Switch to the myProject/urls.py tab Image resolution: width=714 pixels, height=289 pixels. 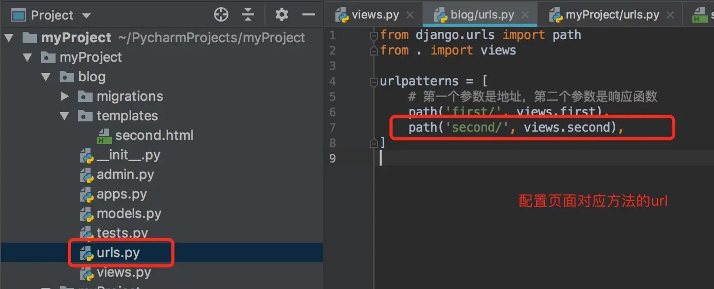click(x=612, y=15)
